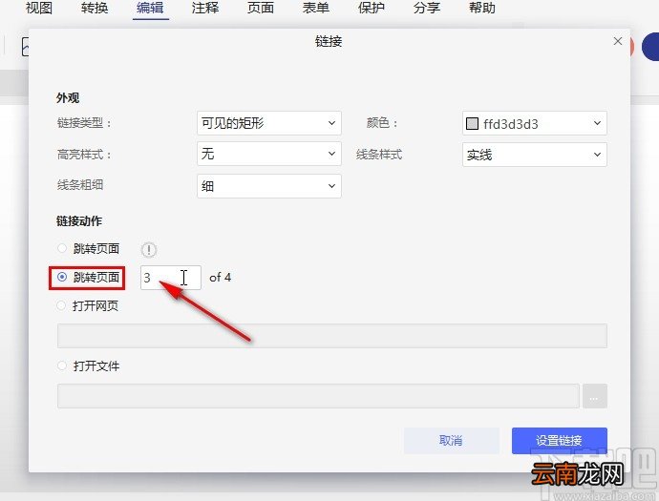Click the exclamation info icon

coord(149,250)
